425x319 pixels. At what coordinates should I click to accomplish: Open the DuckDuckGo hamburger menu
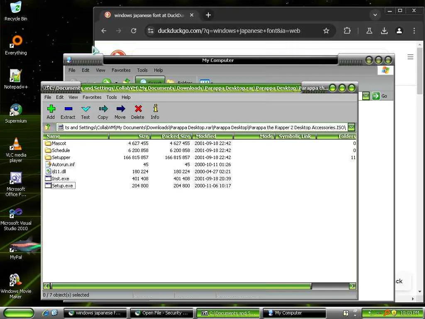[410, 56]
